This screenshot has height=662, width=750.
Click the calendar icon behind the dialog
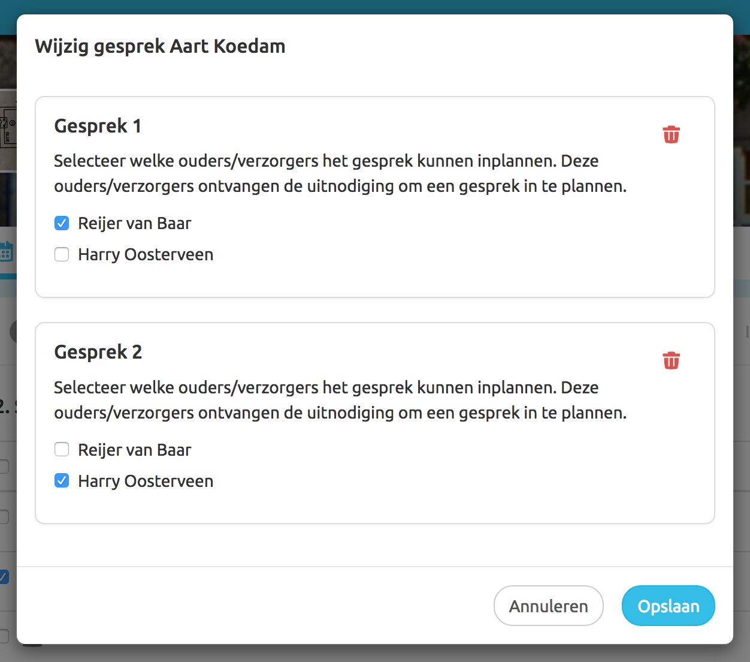(x=7, y=252)
